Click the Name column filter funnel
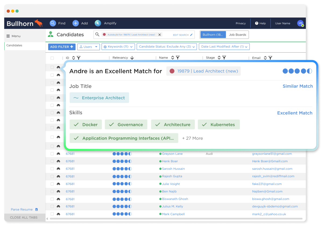Viewport: 323px width, 226px height. tap(178, 58)
